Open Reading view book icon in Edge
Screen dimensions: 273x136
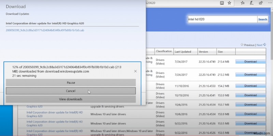(x=222, y=3)
